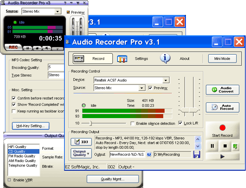Click the Audio Convert button label
This screenshot has width=246, height=188.
tap(226, 90)
